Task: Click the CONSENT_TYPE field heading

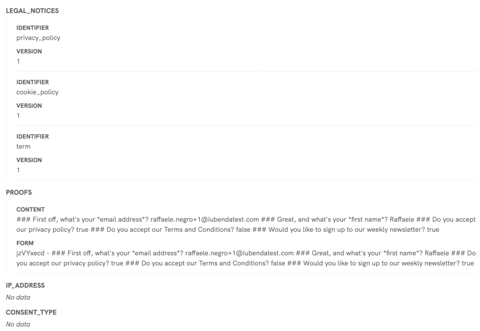Action: tap(31, 312)
